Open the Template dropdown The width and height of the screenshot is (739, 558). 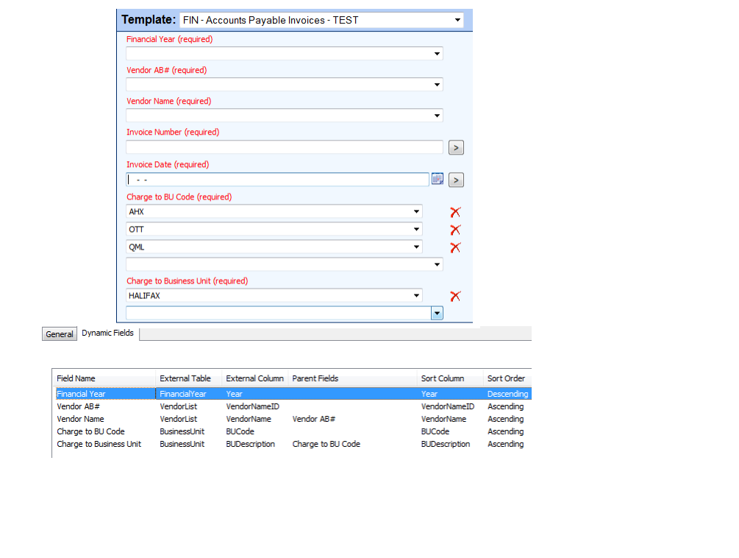coord(457,20)
